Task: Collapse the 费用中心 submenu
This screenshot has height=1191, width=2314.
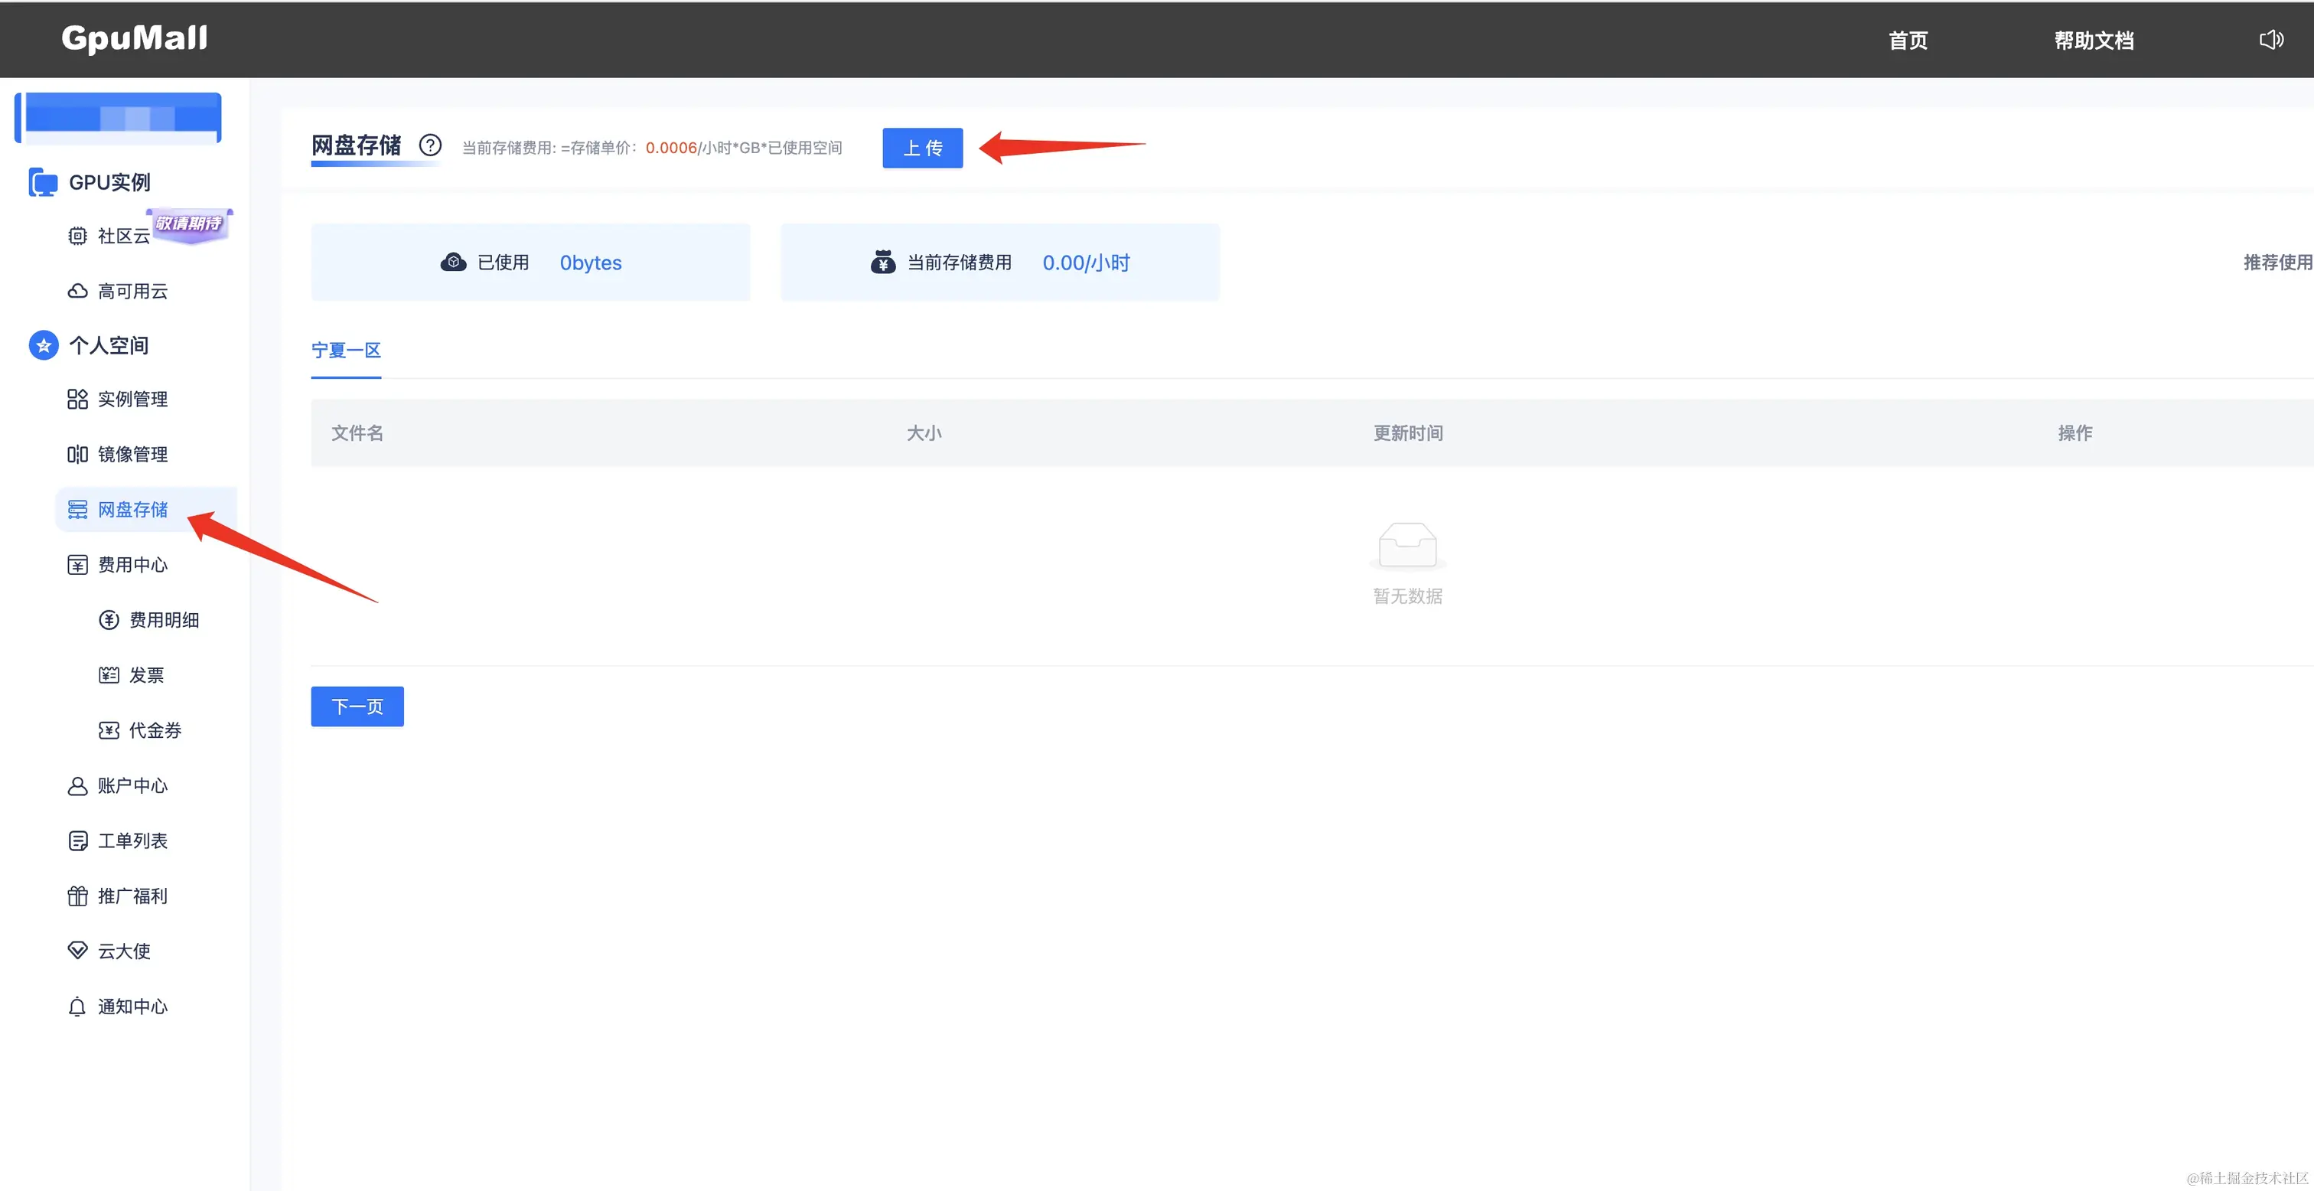Action: click(132, 564)
